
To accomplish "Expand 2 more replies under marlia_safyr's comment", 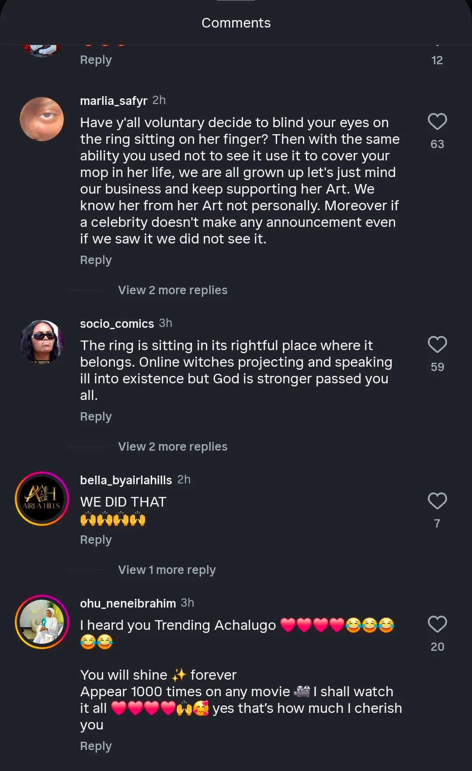I will 173,290.
